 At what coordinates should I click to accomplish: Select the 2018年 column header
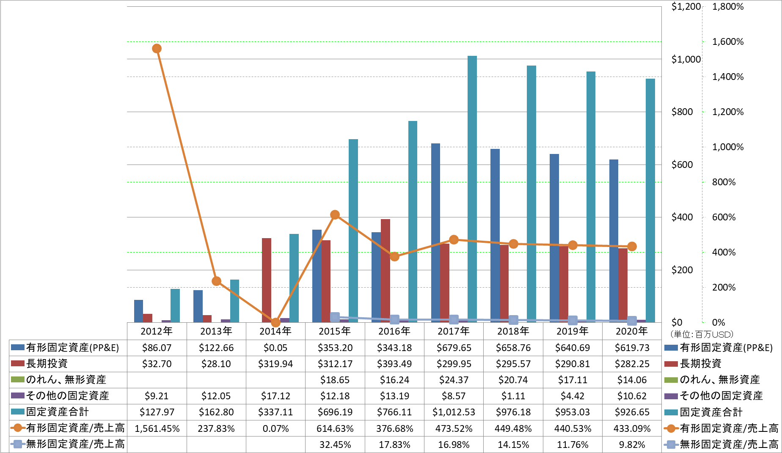click(513, 331)
